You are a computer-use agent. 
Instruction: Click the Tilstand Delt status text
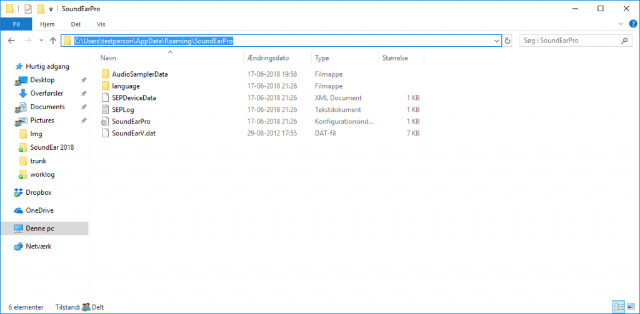click(79, 307)
